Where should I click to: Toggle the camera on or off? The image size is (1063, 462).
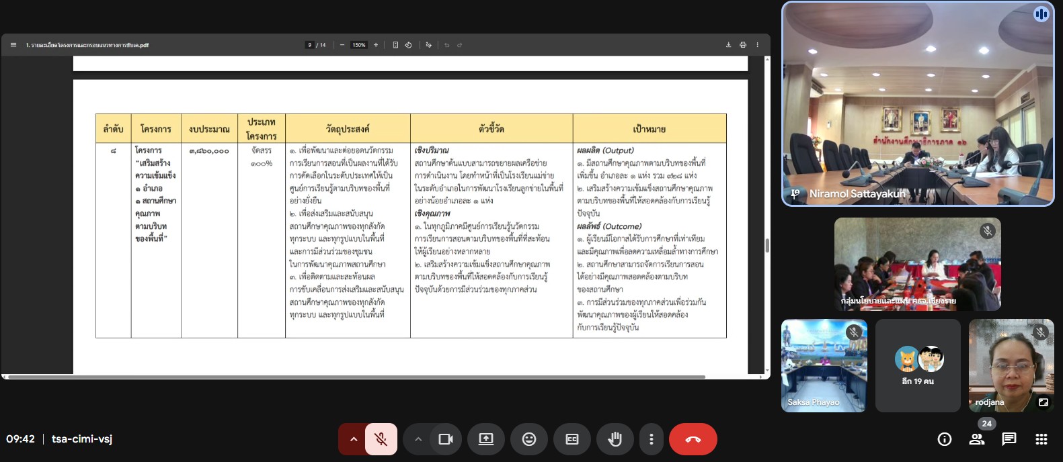(445, 439)
